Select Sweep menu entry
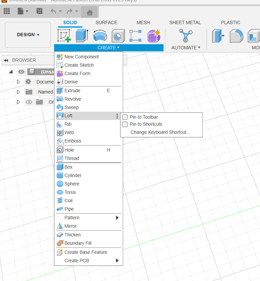 [89, 108]
